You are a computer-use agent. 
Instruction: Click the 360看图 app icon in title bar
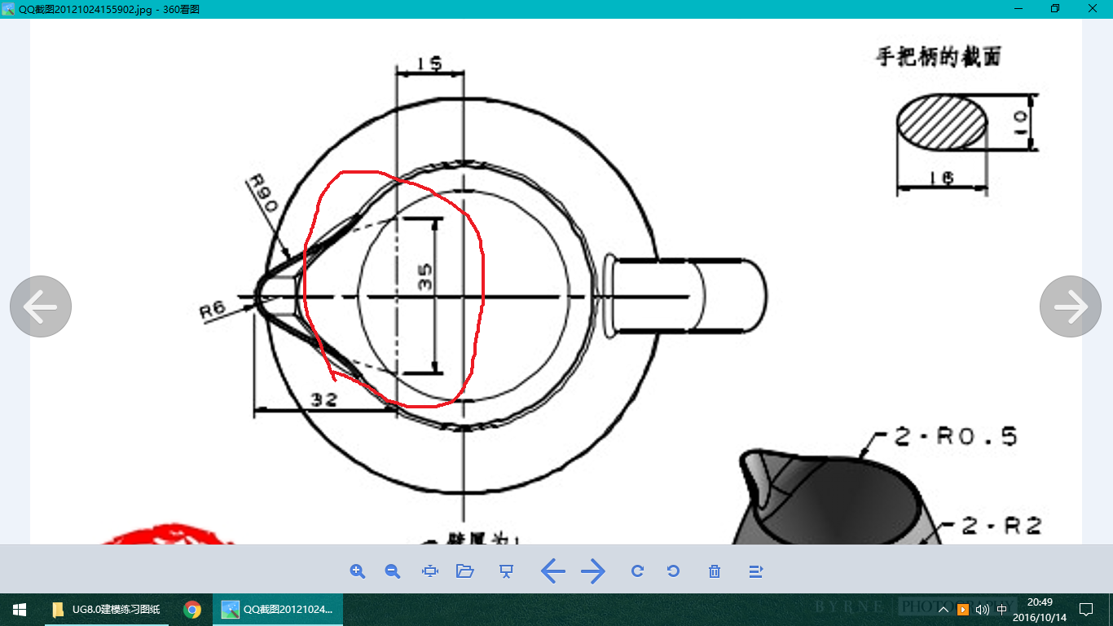coord(8,8)
